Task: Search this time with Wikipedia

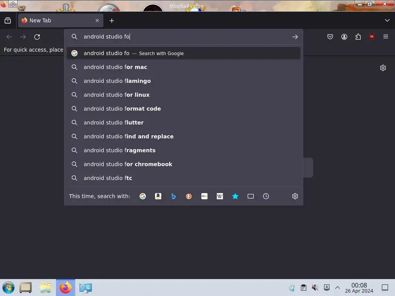Action: point(219,196)
